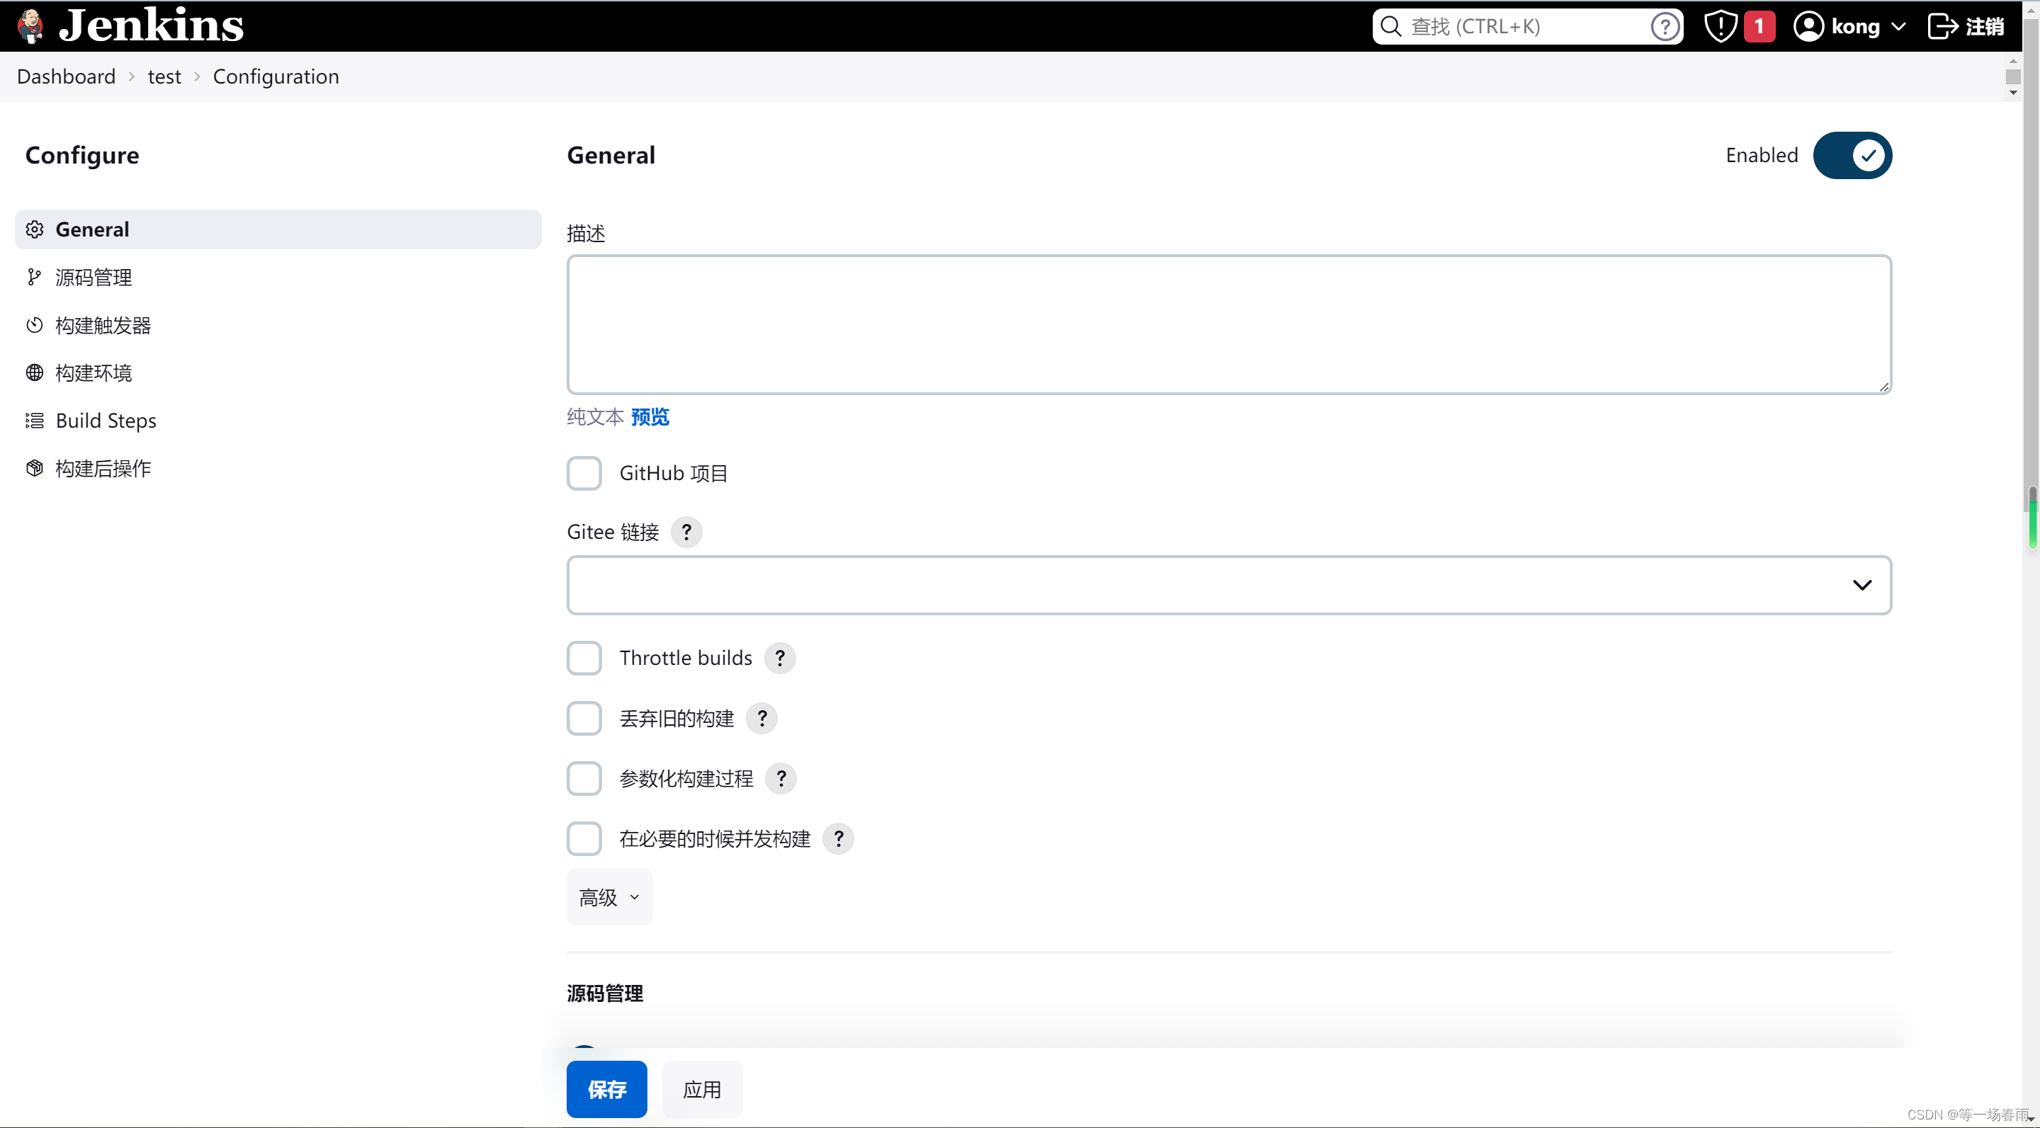This screenshot has width=2040, height=1128.
Task: Enable the 参数化构建过程 checkbox
Action: (x=584, y=778)
